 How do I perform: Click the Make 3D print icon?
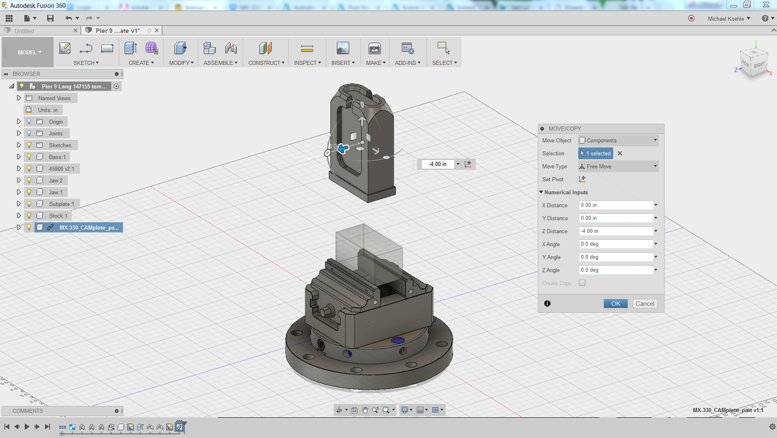pos(374,48)
